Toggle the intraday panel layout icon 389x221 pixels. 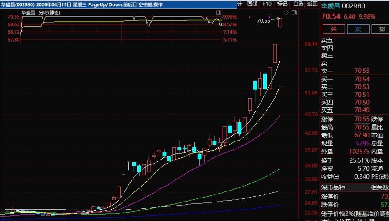(x=218, y=13)
